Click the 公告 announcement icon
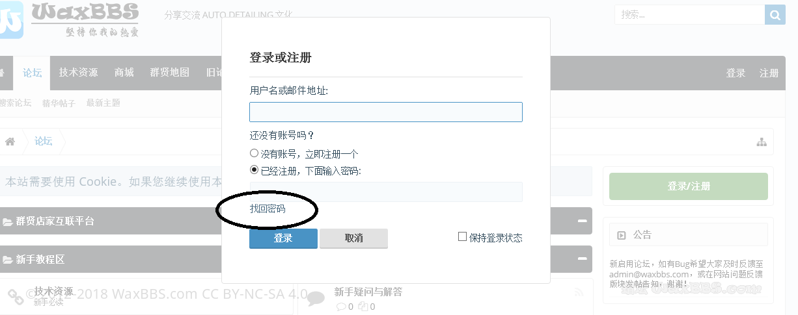The height and width of the screenshot is (315, 798). click(622, 235)
